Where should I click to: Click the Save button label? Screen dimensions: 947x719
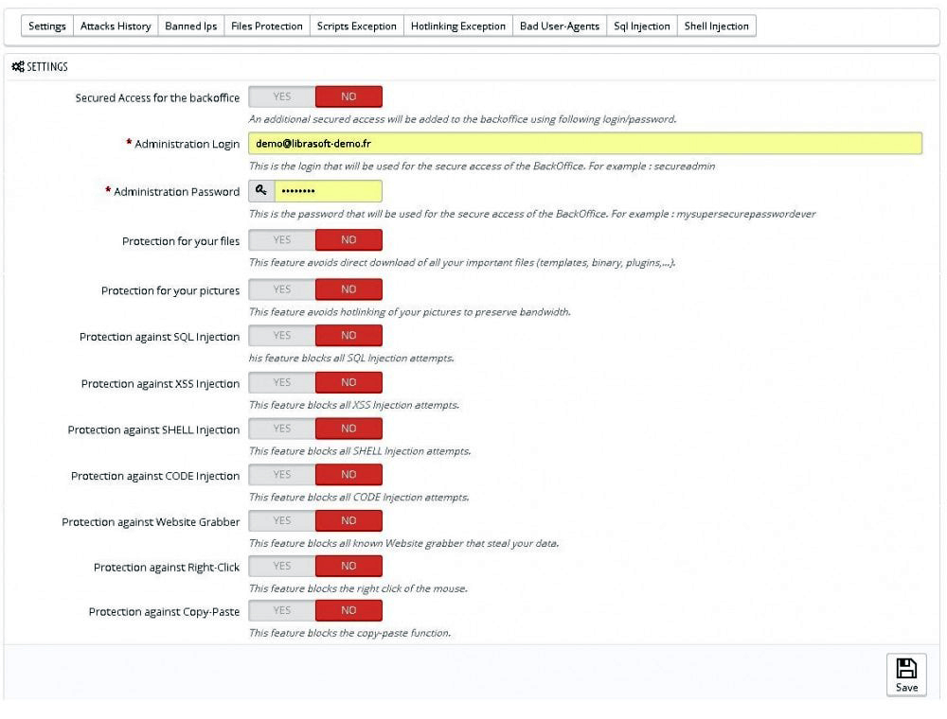click(x=906, y=687)
